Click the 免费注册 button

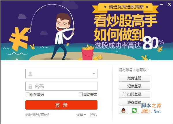[134, 78]
